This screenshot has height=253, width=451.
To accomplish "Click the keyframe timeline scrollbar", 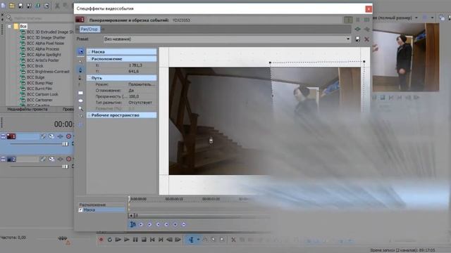I will 202,216.
